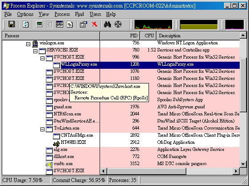The width and height of the screenshot is (249, 186).
Task: Collapse the TmListen.exe tree node
Action: [42, 129]
